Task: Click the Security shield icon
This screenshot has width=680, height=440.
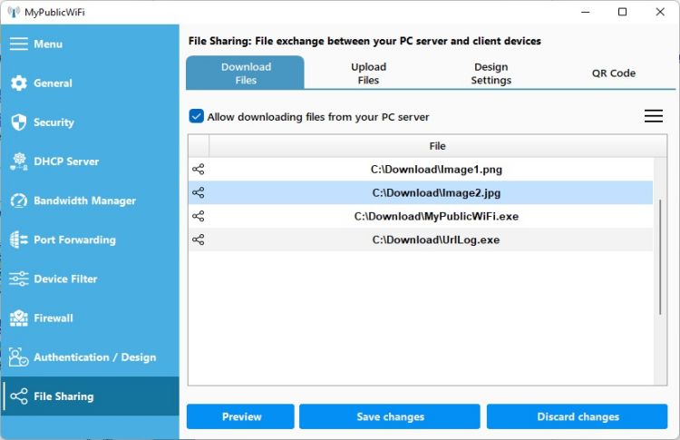Action: (x=19, y=122)
